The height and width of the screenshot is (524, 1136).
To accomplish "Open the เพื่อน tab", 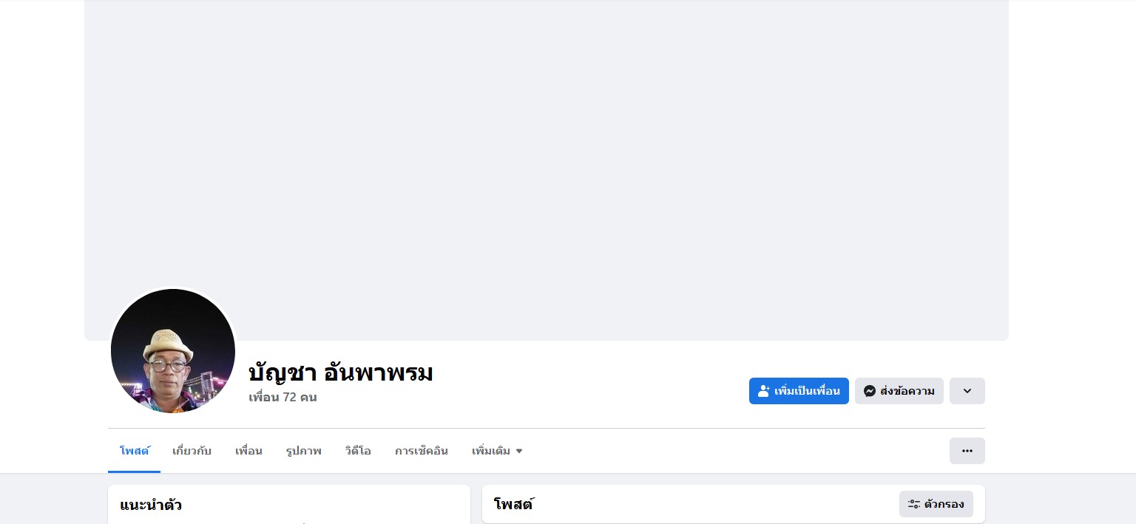I will (248, 451).
